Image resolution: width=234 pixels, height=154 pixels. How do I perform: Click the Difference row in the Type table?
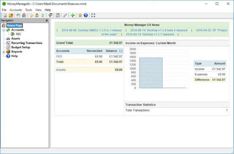[210, 80]
